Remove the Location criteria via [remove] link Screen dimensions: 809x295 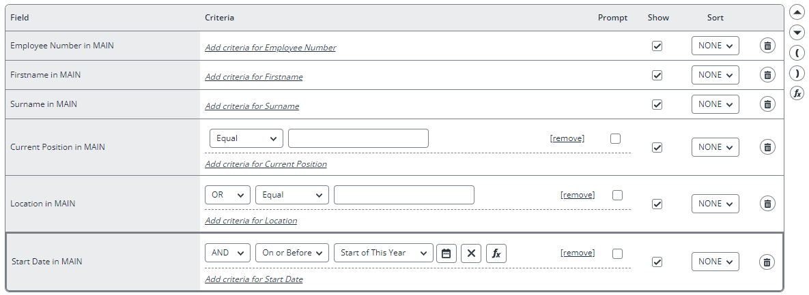click(x=578, y=195)
